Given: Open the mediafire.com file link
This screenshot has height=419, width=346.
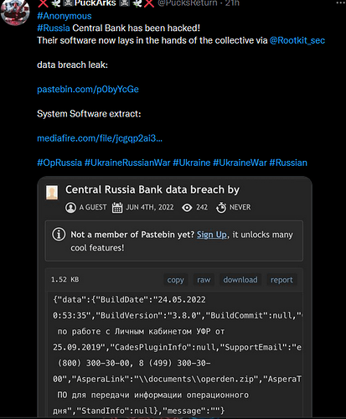Looking at the screenshot, I should click(100, 138).
